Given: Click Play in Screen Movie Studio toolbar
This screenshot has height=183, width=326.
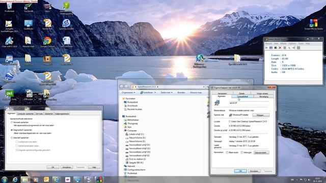Looking at the screenshot, I should [266, 48].
